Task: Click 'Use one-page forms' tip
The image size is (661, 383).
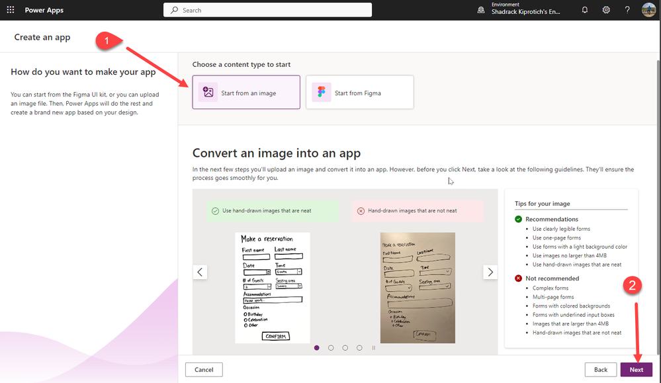Action: (556, 237)
